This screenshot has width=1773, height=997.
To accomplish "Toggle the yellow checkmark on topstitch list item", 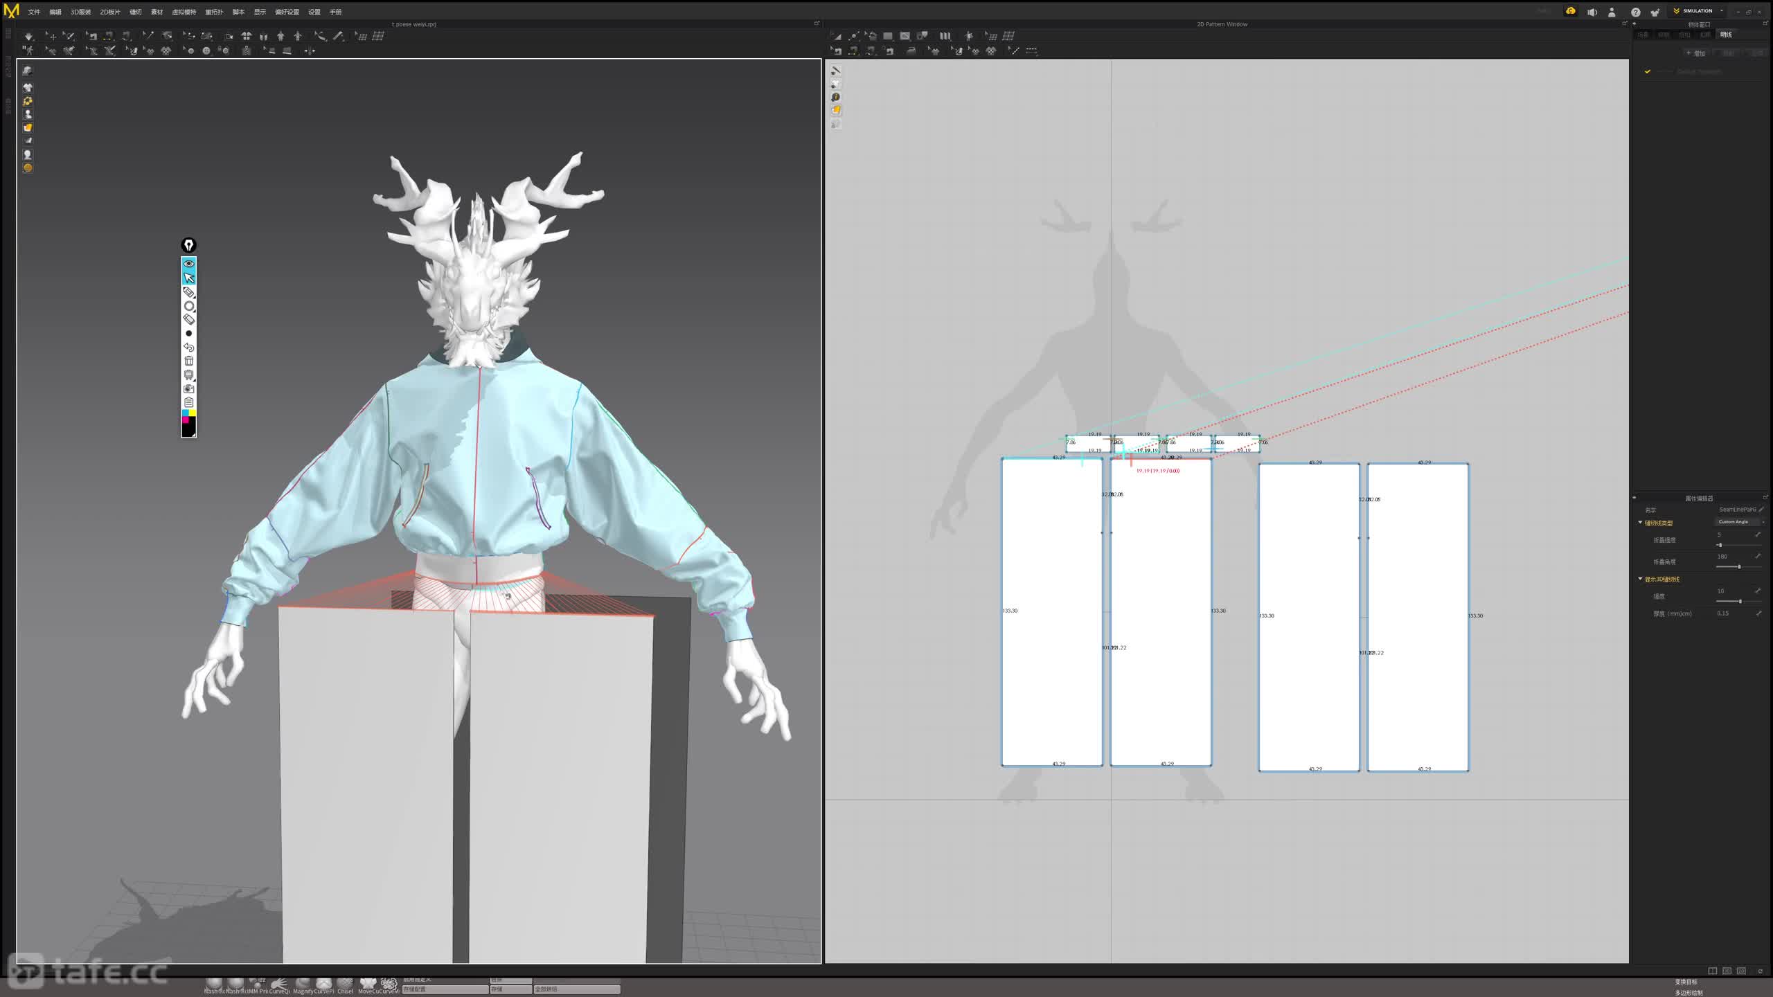I will pyautogui.click(x=1648, y=71).
